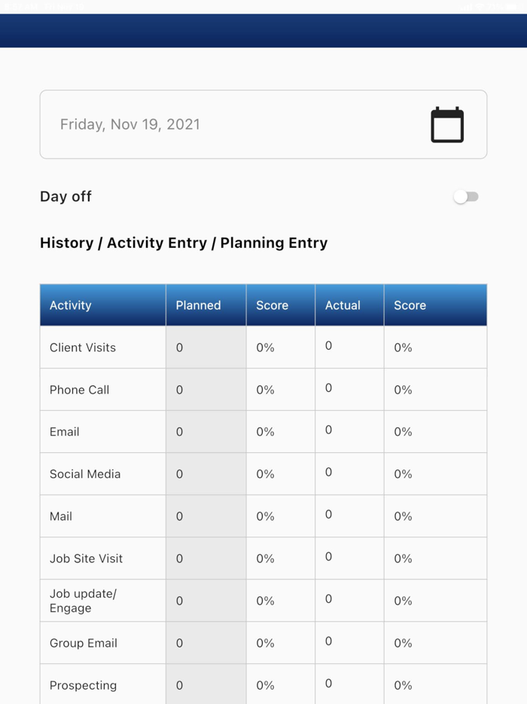Toggle the Day off switch

[x=466, y=196]
